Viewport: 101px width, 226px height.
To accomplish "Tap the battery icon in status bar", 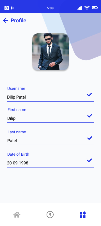I will pos(95,8).
